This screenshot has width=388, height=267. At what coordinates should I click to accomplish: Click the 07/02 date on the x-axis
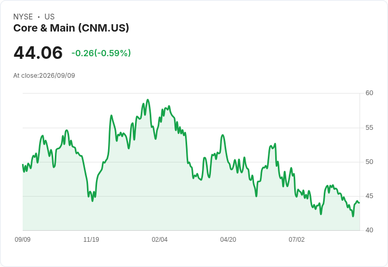(x=296, y=240)
